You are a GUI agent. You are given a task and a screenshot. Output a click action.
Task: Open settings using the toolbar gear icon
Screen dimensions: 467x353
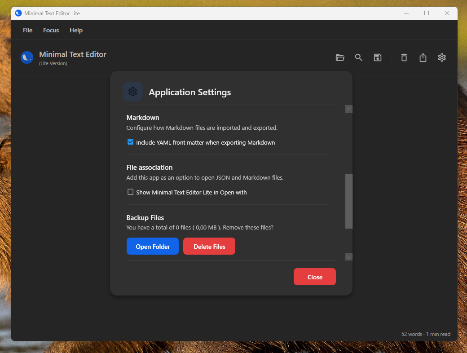(442, 57)
